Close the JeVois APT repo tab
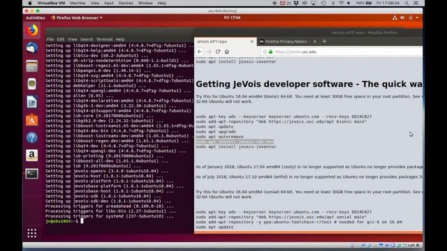Image resolution: width=447 pixels, height=251 pixels. 251,42
